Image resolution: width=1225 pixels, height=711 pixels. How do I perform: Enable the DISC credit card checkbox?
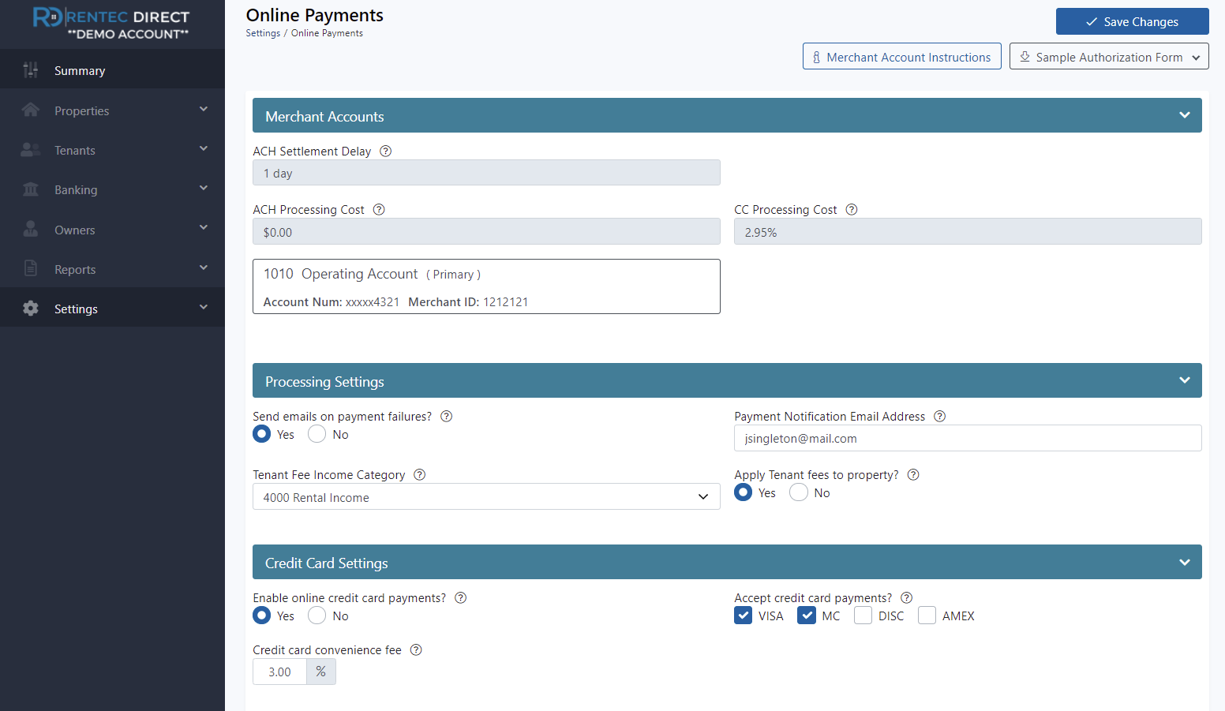pos(863,615)
